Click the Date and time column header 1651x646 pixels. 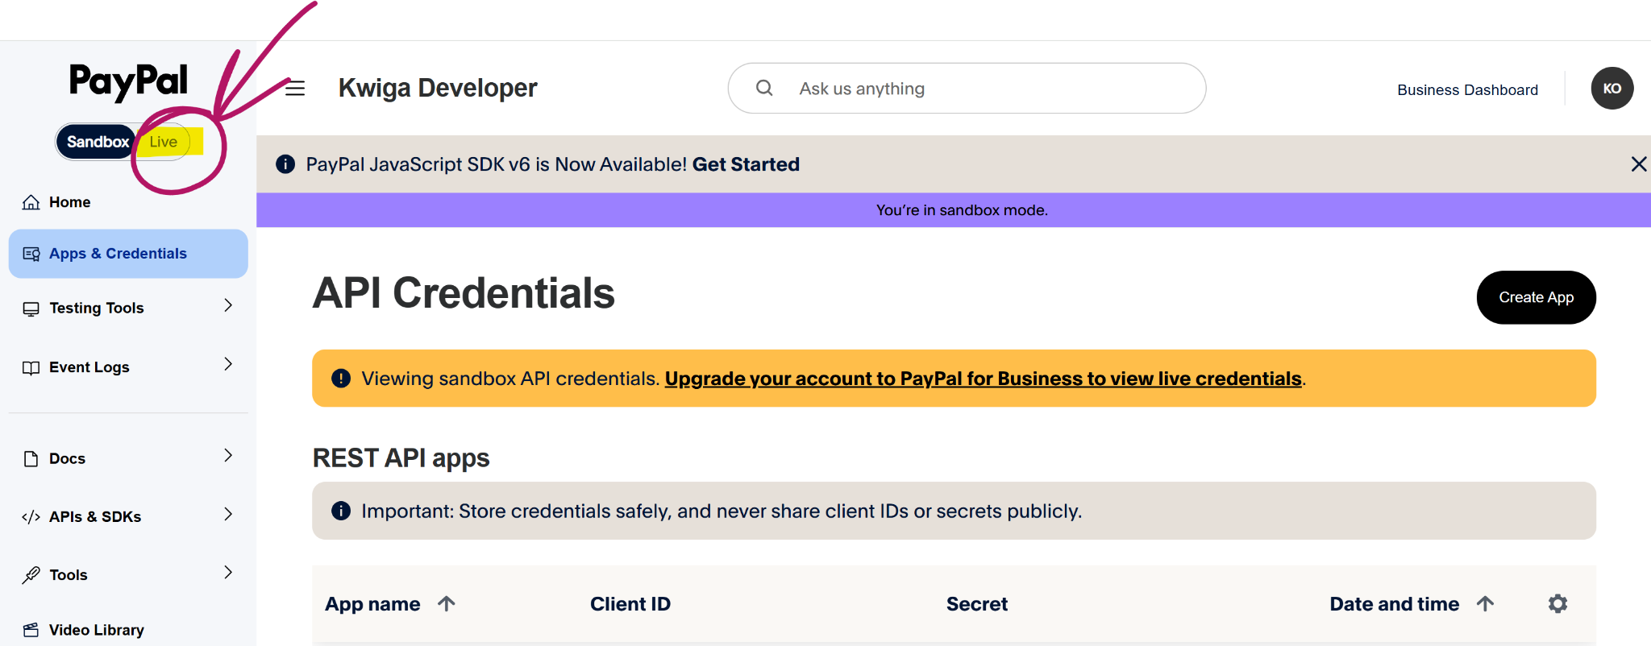tap(1395, 604)
